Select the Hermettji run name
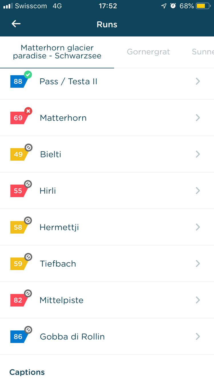The height and width of the screenshot is (380, 214). pyautogui.click(x=59, y=227)
